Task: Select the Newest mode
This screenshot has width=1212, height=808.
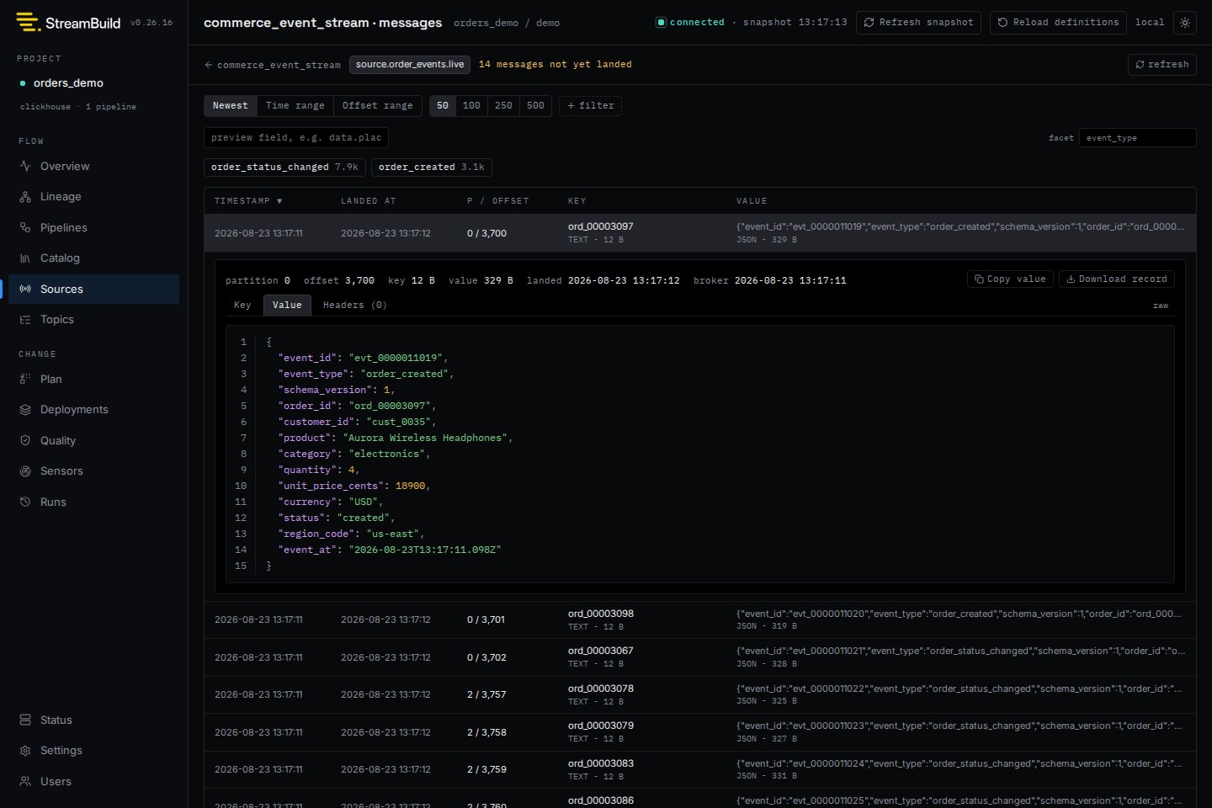Action: click(230, 105)
